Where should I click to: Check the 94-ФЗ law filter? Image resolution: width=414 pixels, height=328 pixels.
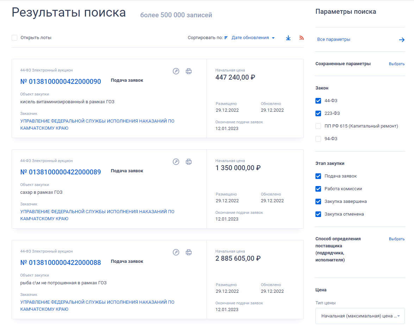click(x=318, y=139)
